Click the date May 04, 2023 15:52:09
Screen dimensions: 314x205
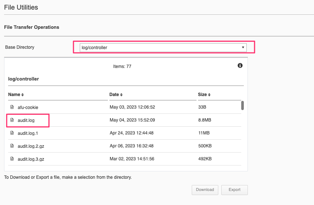coord(132,120)
